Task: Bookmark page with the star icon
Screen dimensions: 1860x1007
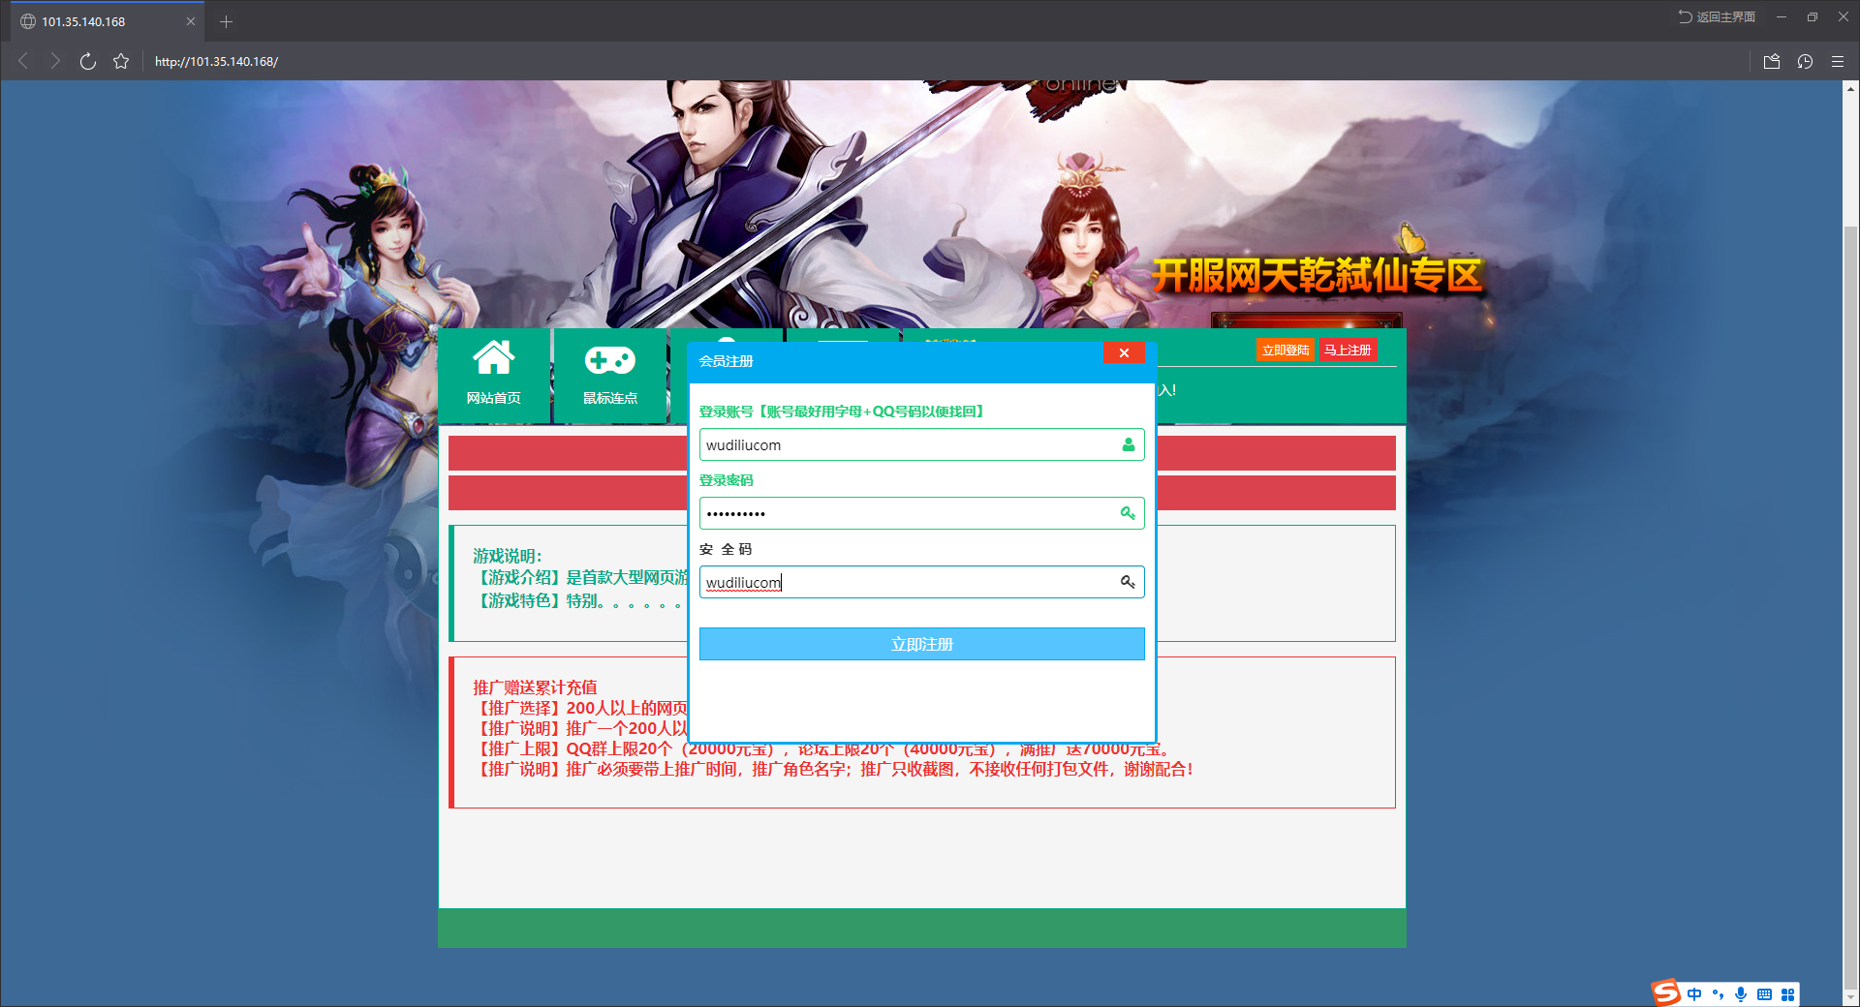Action: point(121,61)
